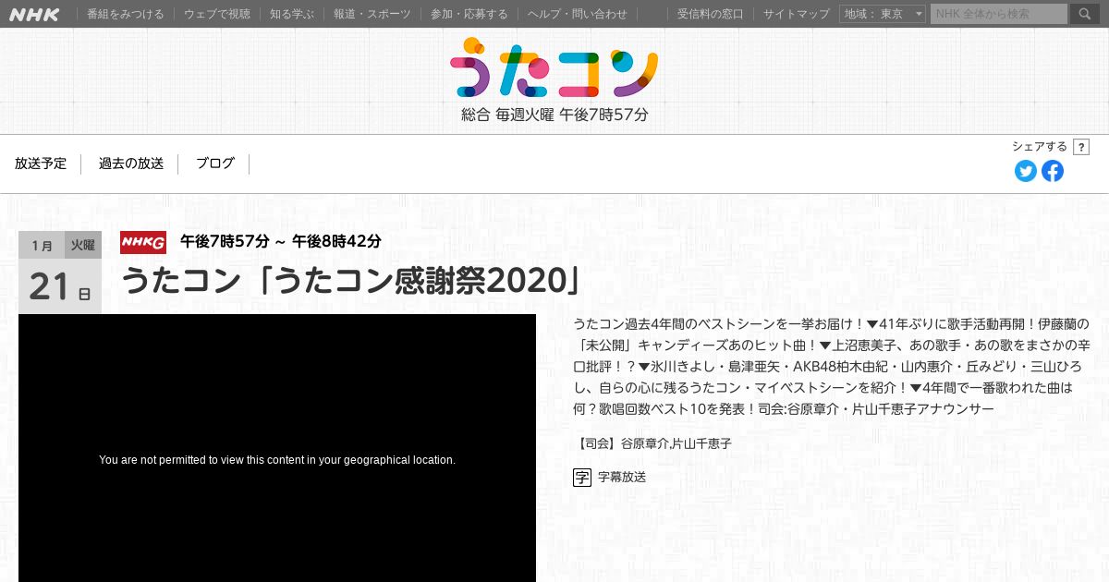Click the 総合 毎週火曜 午後7時57分 schedule text

tap(554, 115)
